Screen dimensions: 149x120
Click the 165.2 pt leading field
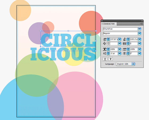pyautogui.click(x=134, y=39)
